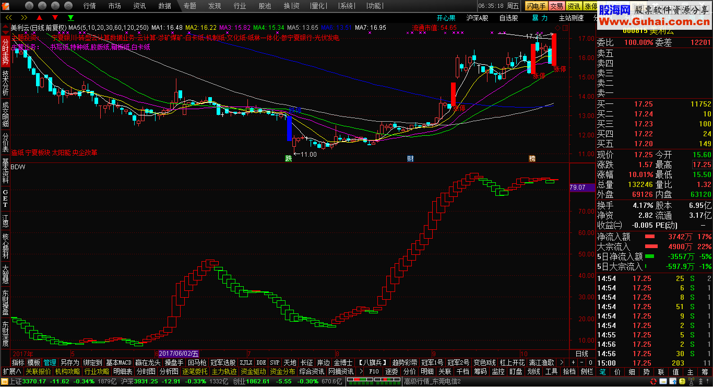713x387 pixels.
Task: Select the 主站测速 tab
Action: pos(572,18)
